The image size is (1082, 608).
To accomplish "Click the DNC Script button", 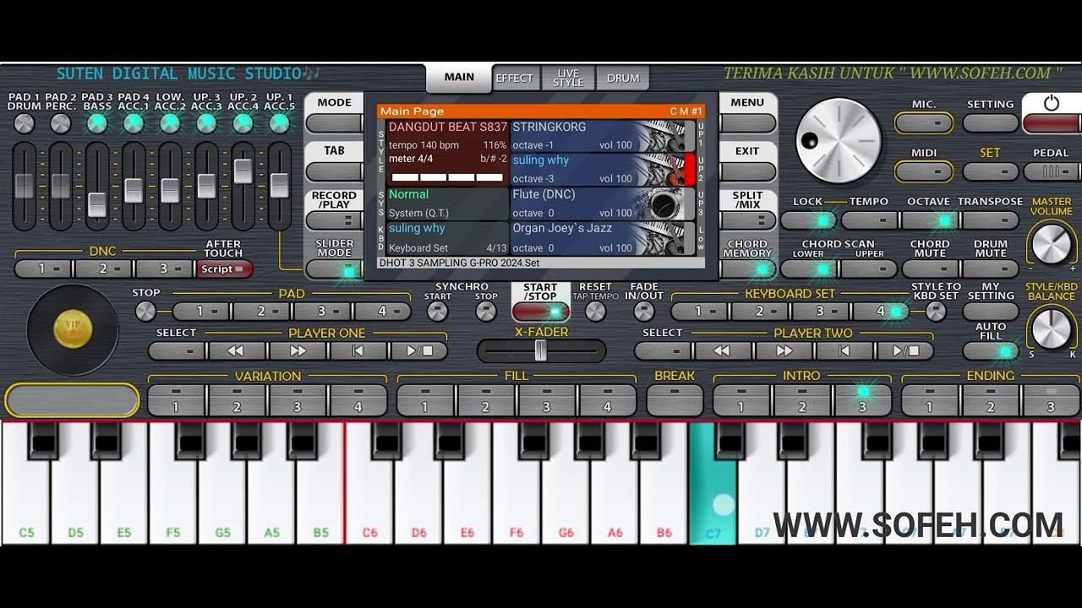I will tap(223, 269).
